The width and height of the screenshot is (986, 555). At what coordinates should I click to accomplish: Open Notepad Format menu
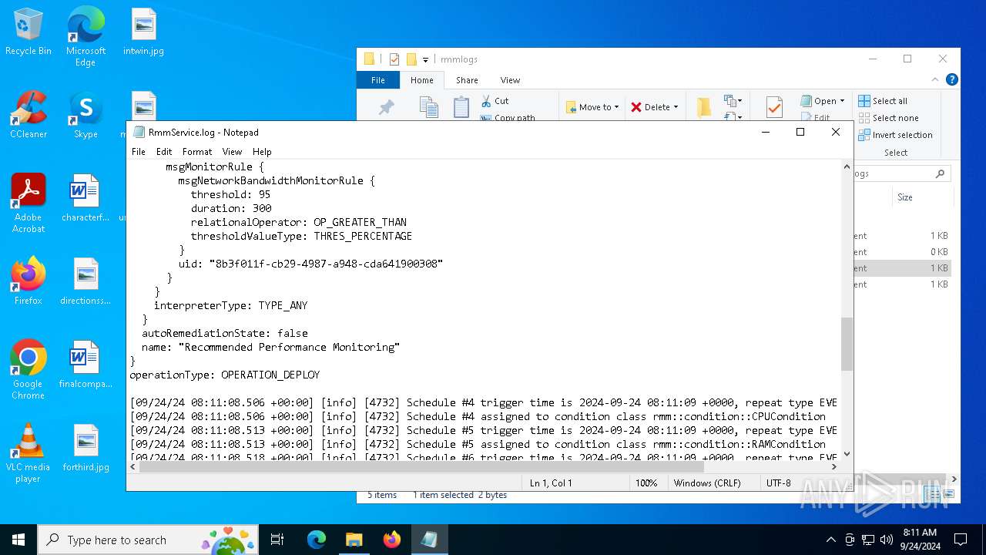(197, 152)
